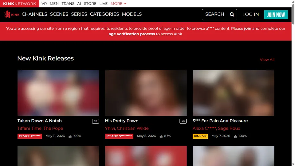Open the CATEGORIES navigation item
The height and width of the screenshot is (166, 295).
[104, 14]
